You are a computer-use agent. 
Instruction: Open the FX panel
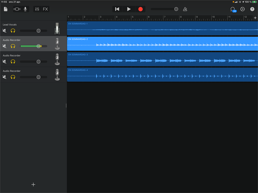tap(45, 9)
